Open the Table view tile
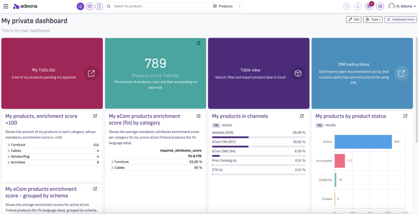Screen dimensions: 418x214 259,73
